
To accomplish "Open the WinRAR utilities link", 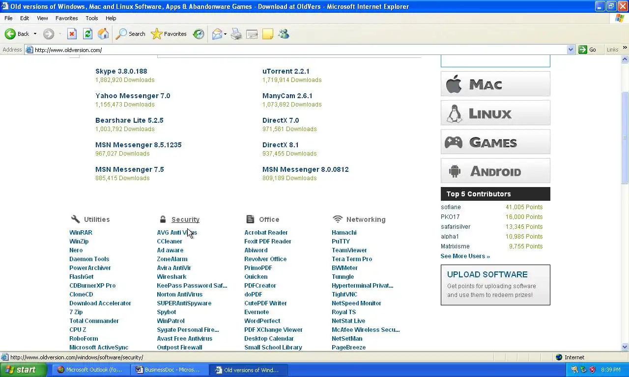I will coord(81,233).
